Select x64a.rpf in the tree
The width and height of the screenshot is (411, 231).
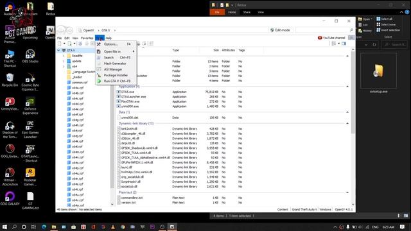76,88
